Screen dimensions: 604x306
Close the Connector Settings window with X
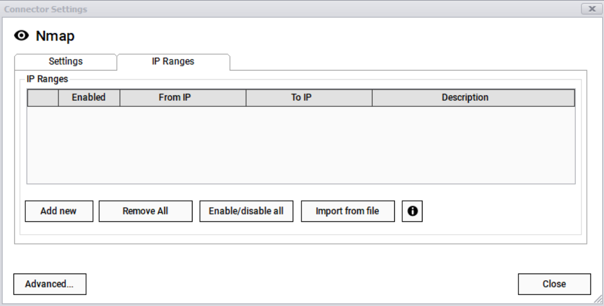591,9
